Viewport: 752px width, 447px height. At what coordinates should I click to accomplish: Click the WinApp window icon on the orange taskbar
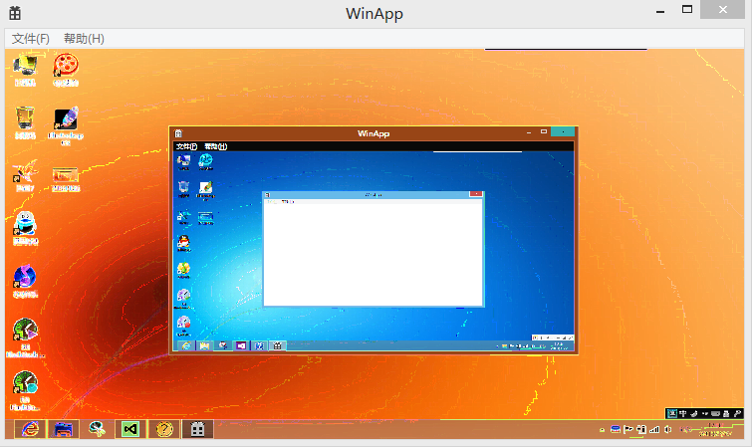(x=197, y=429)
